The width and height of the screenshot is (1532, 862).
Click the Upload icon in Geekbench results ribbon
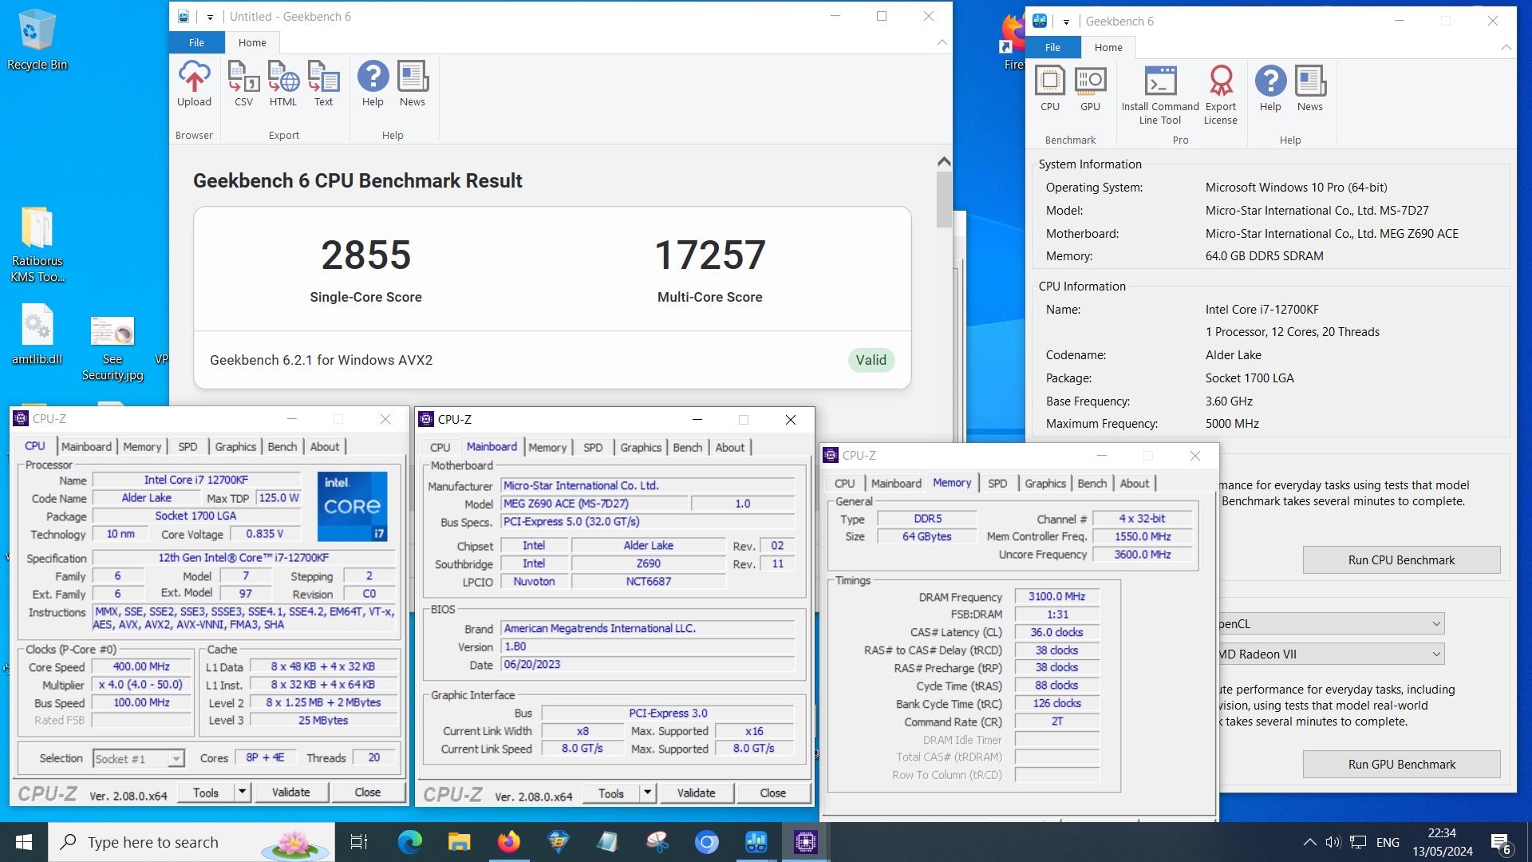tap(194, 83)
